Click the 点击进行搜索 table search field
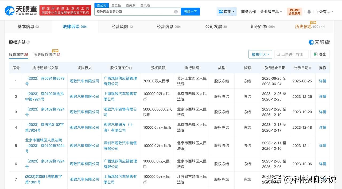 (x=291, y=54)
